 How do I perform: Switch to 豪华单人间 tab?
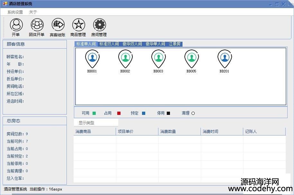point(155,44)
